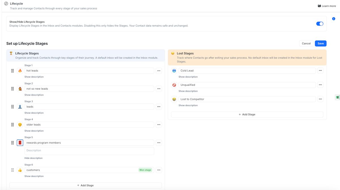
Task: Click the thumbs-up icon beside customers
Action: pyautogui.click(x=20, y=170)
